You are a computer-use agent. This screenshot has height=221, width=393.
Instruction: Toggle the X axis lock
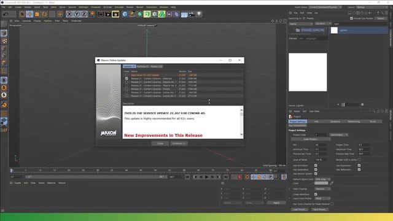pyautogui.click(x=69, y=14)
